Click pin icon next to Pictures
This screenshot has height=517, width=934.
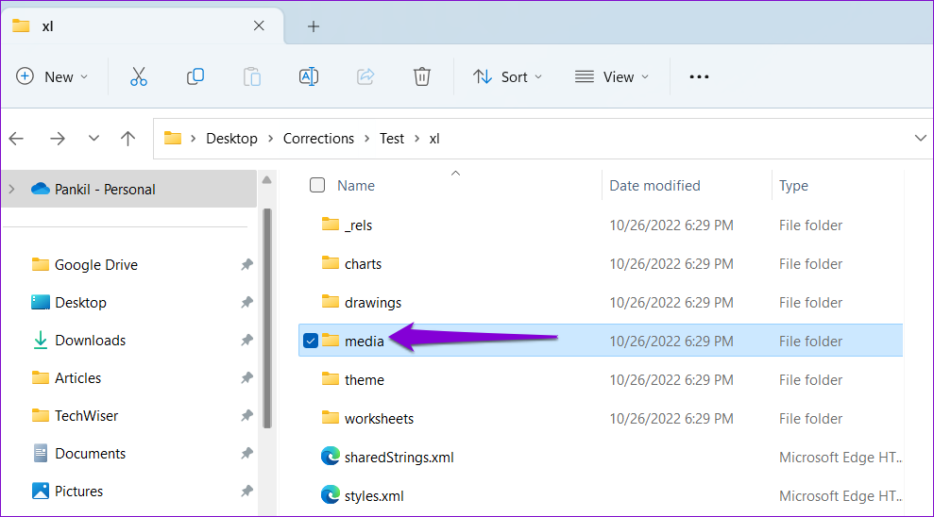point(246,492)
